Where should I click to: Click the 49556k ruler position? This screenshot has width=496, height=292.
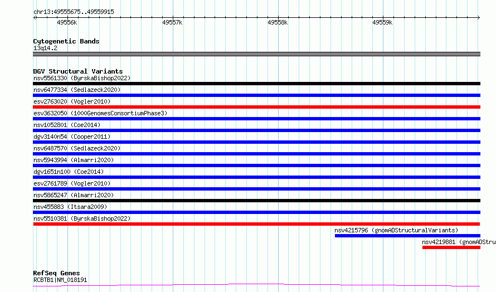(67, 22)
